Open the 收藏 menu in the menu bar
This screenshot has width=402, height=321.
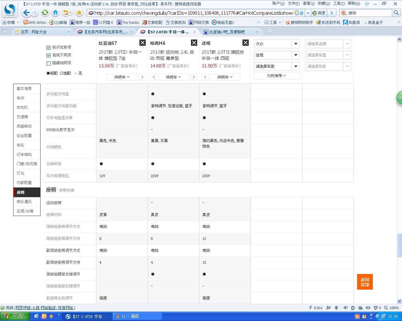[324, 3]
